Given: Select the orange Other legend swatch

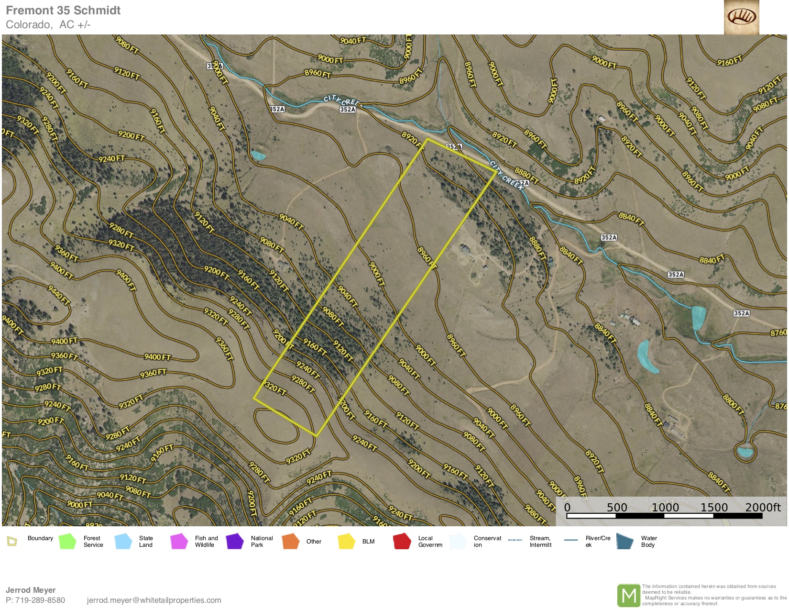Looking at the screenshot, I should coord(290,542).
